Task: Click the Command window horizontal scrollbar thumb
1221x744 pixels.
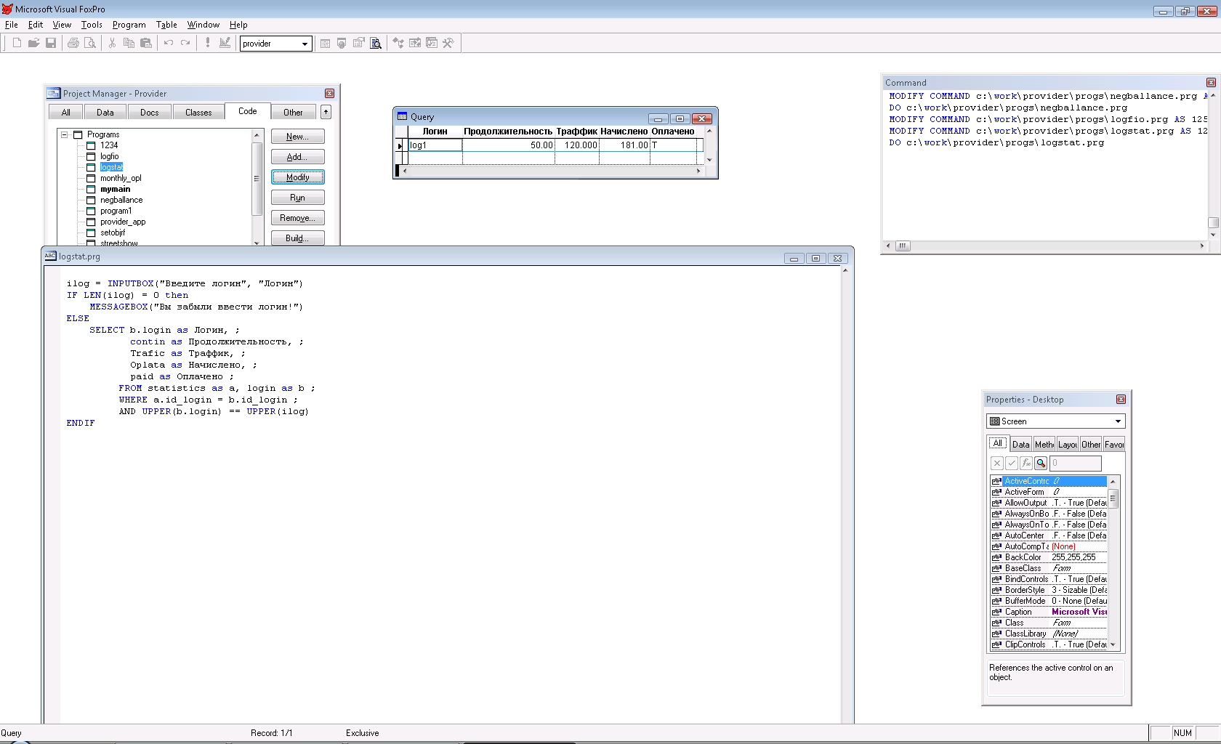Action: (x=902, y=246)
